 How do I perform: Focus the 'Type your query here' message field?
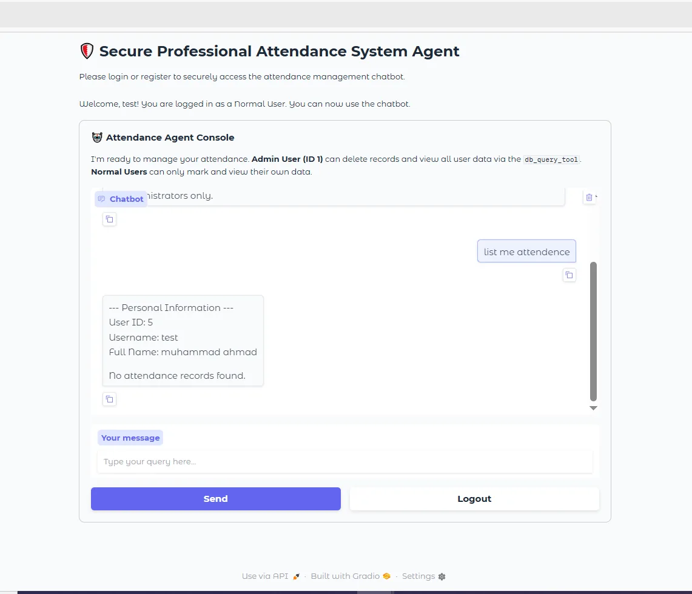click(344, 462)
